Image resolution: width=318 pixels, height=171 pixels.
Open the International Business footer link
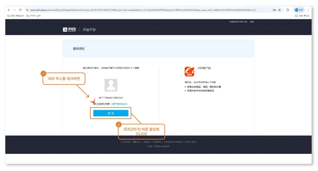(x=173, y=142)
